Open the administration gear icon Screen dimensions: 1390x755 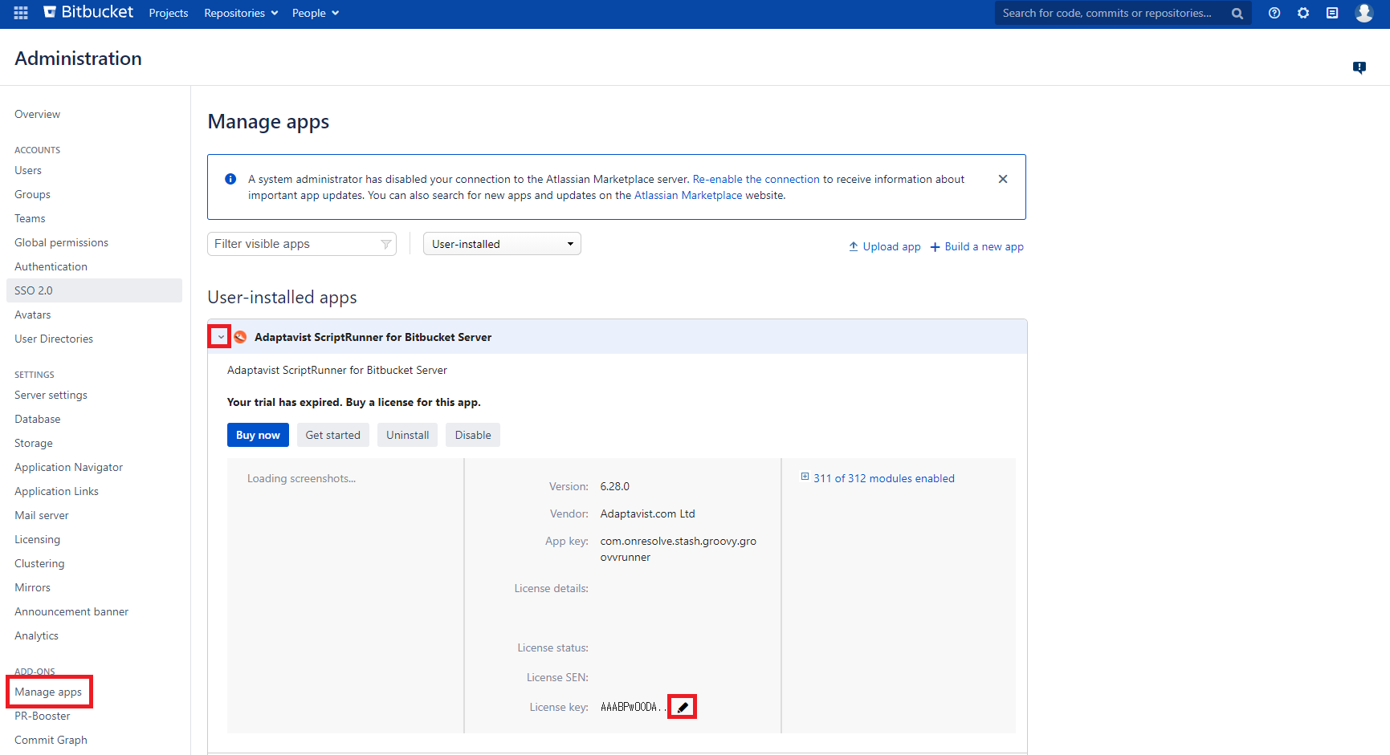(1303, 13)
